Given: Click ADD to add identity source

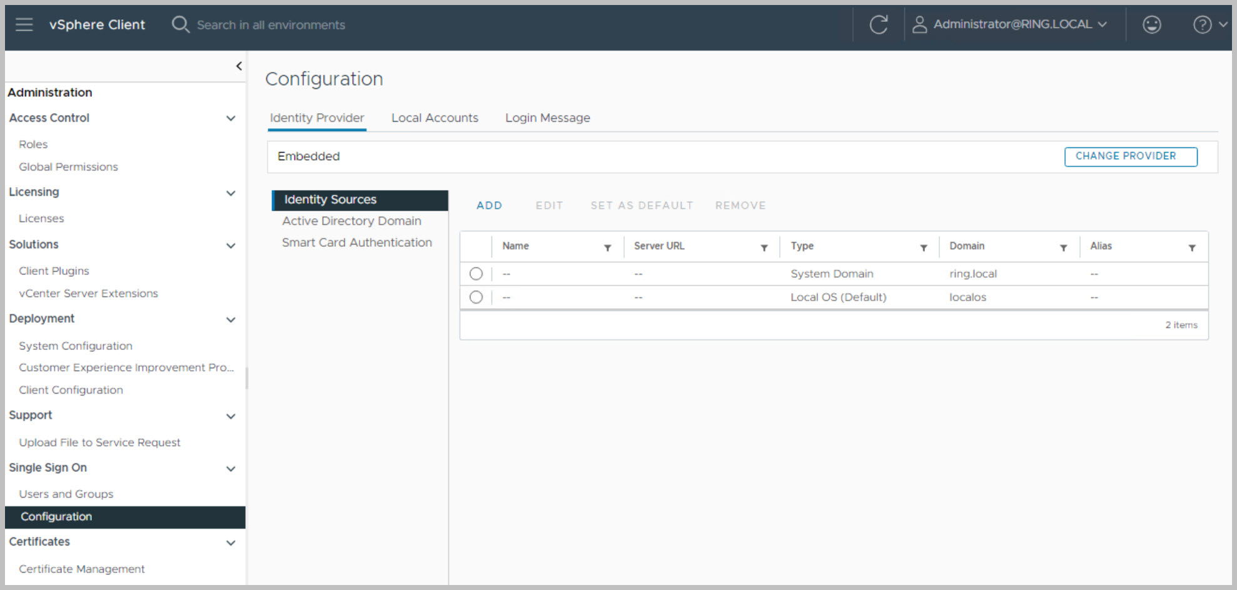Looking at the screenshot, I should pos(489,206).
